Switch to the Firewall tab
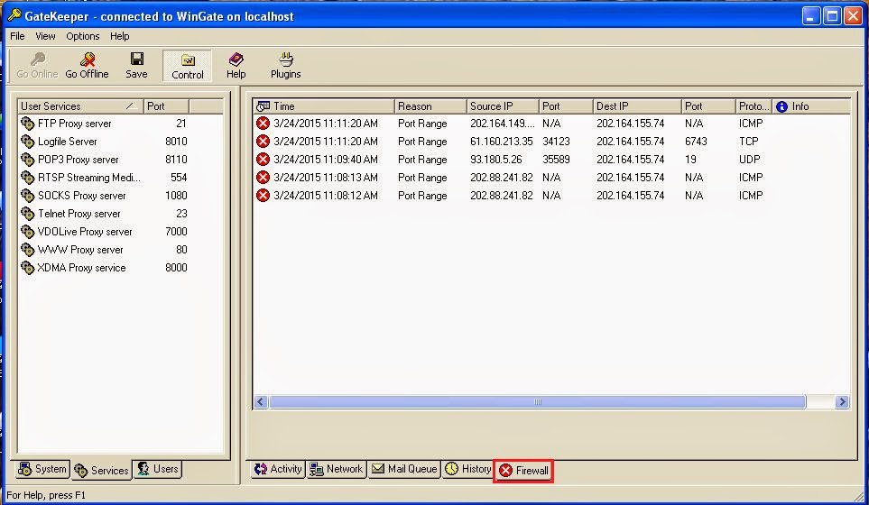 (x=523, y=470)
